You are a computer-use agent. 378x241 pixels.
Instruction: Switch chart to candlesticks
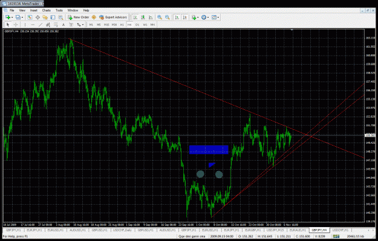[x=143, y=18]
